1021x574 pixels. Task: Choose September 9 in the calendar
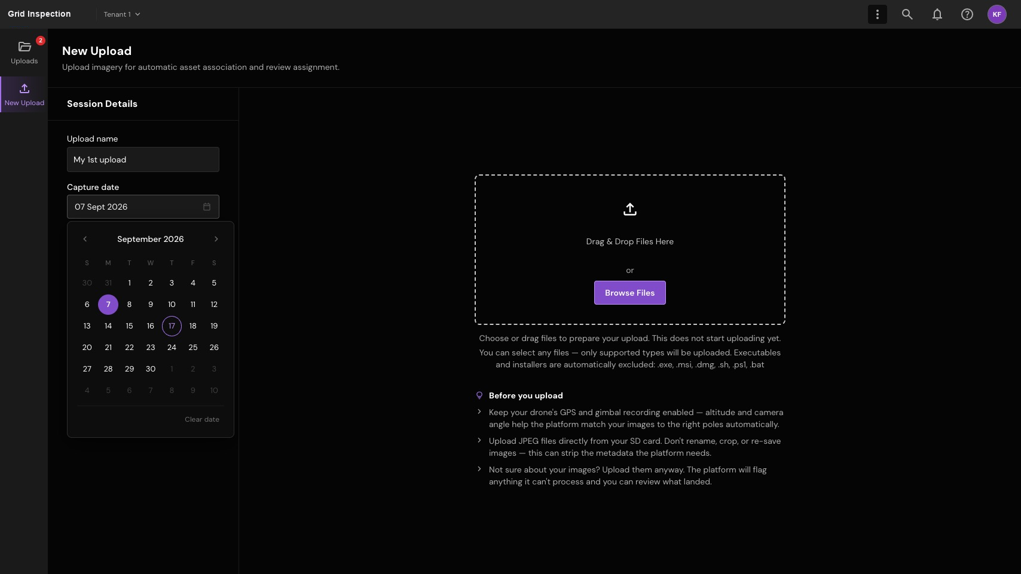[151, 305]
